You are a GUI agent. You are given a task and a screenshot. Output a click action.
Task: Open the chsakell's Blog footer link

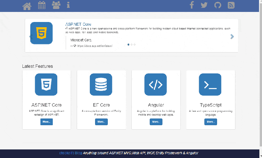click(70, 153)
